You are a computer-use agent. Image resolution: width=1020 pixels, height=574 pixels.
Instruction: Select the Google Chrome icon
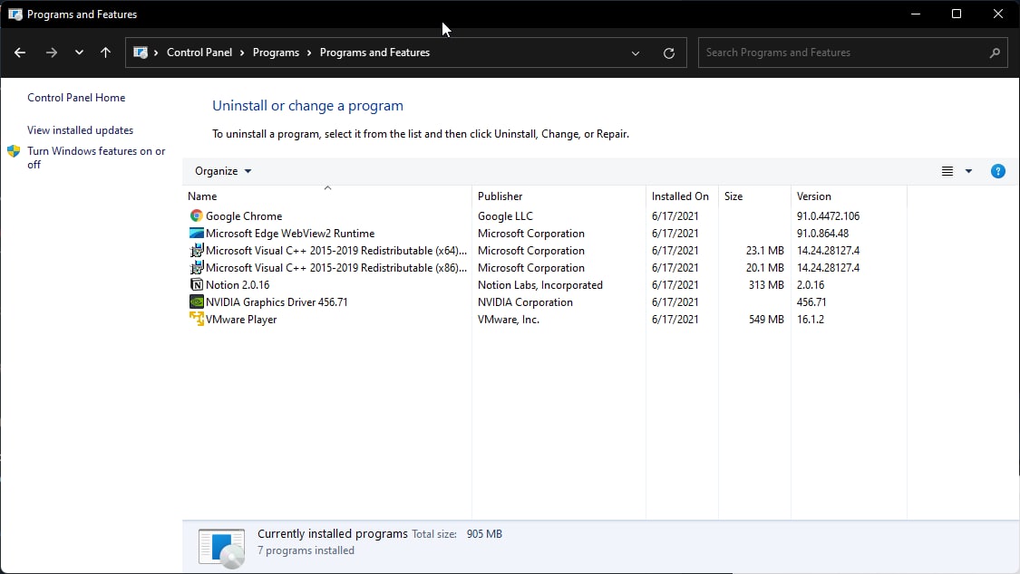[x=197, y=215]
